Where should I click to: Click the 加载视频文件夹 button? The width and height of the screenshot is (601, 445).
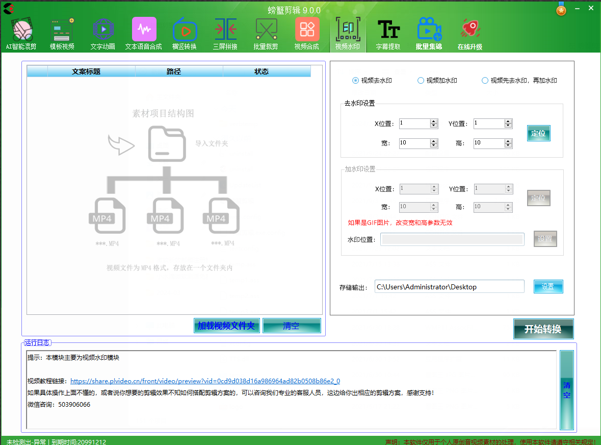pos(226,326)
